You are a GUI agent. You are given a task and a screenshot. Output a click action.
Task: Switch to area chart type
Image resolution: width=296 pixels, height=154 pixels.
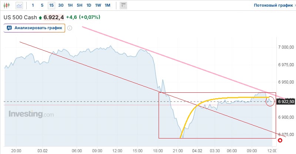19,6
